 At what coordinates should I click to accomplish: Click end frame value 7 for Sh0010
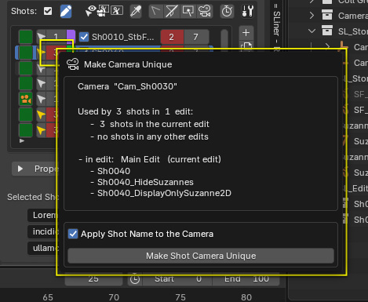pos(196,37)
